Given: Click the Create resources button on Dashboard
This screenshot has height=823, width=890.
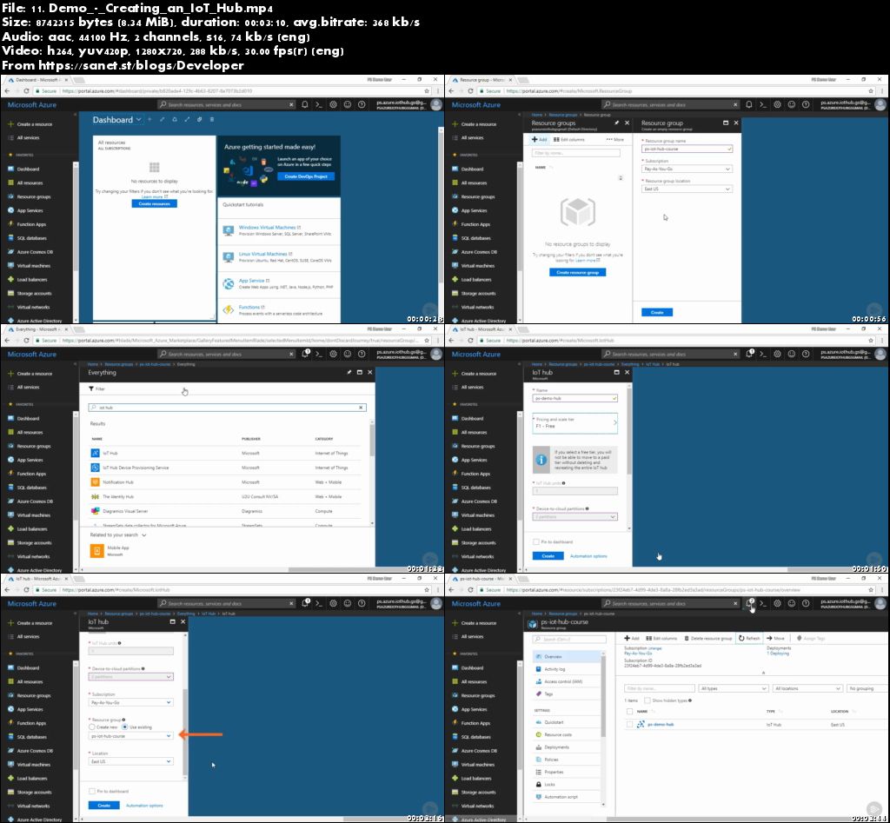Looking at the screenshot, I should coord(155,203).
